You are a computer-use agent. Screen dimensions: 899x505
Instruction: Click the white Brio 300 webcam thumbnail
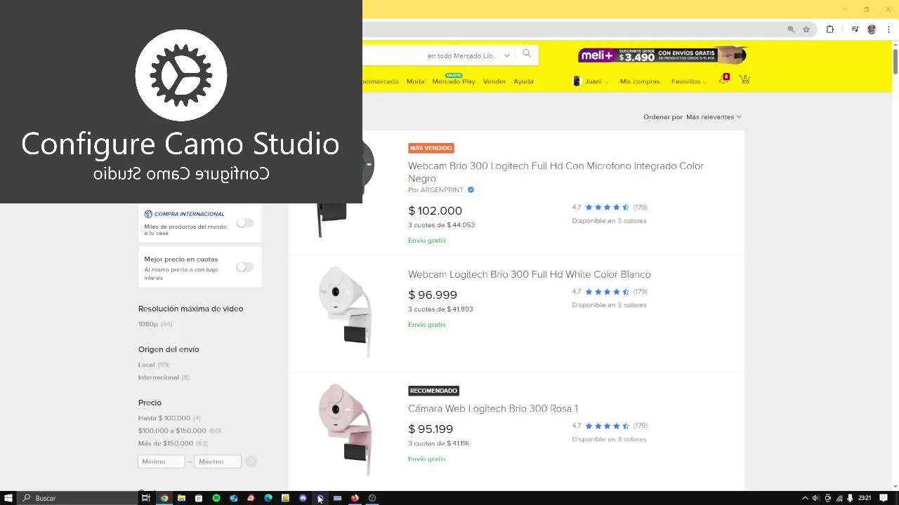(x=344, y=311)
